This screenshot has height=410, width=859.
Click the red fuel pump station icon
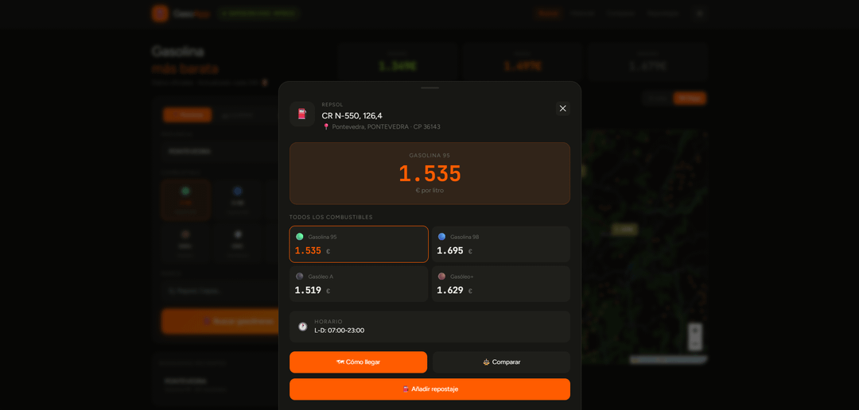click(302, 114)
